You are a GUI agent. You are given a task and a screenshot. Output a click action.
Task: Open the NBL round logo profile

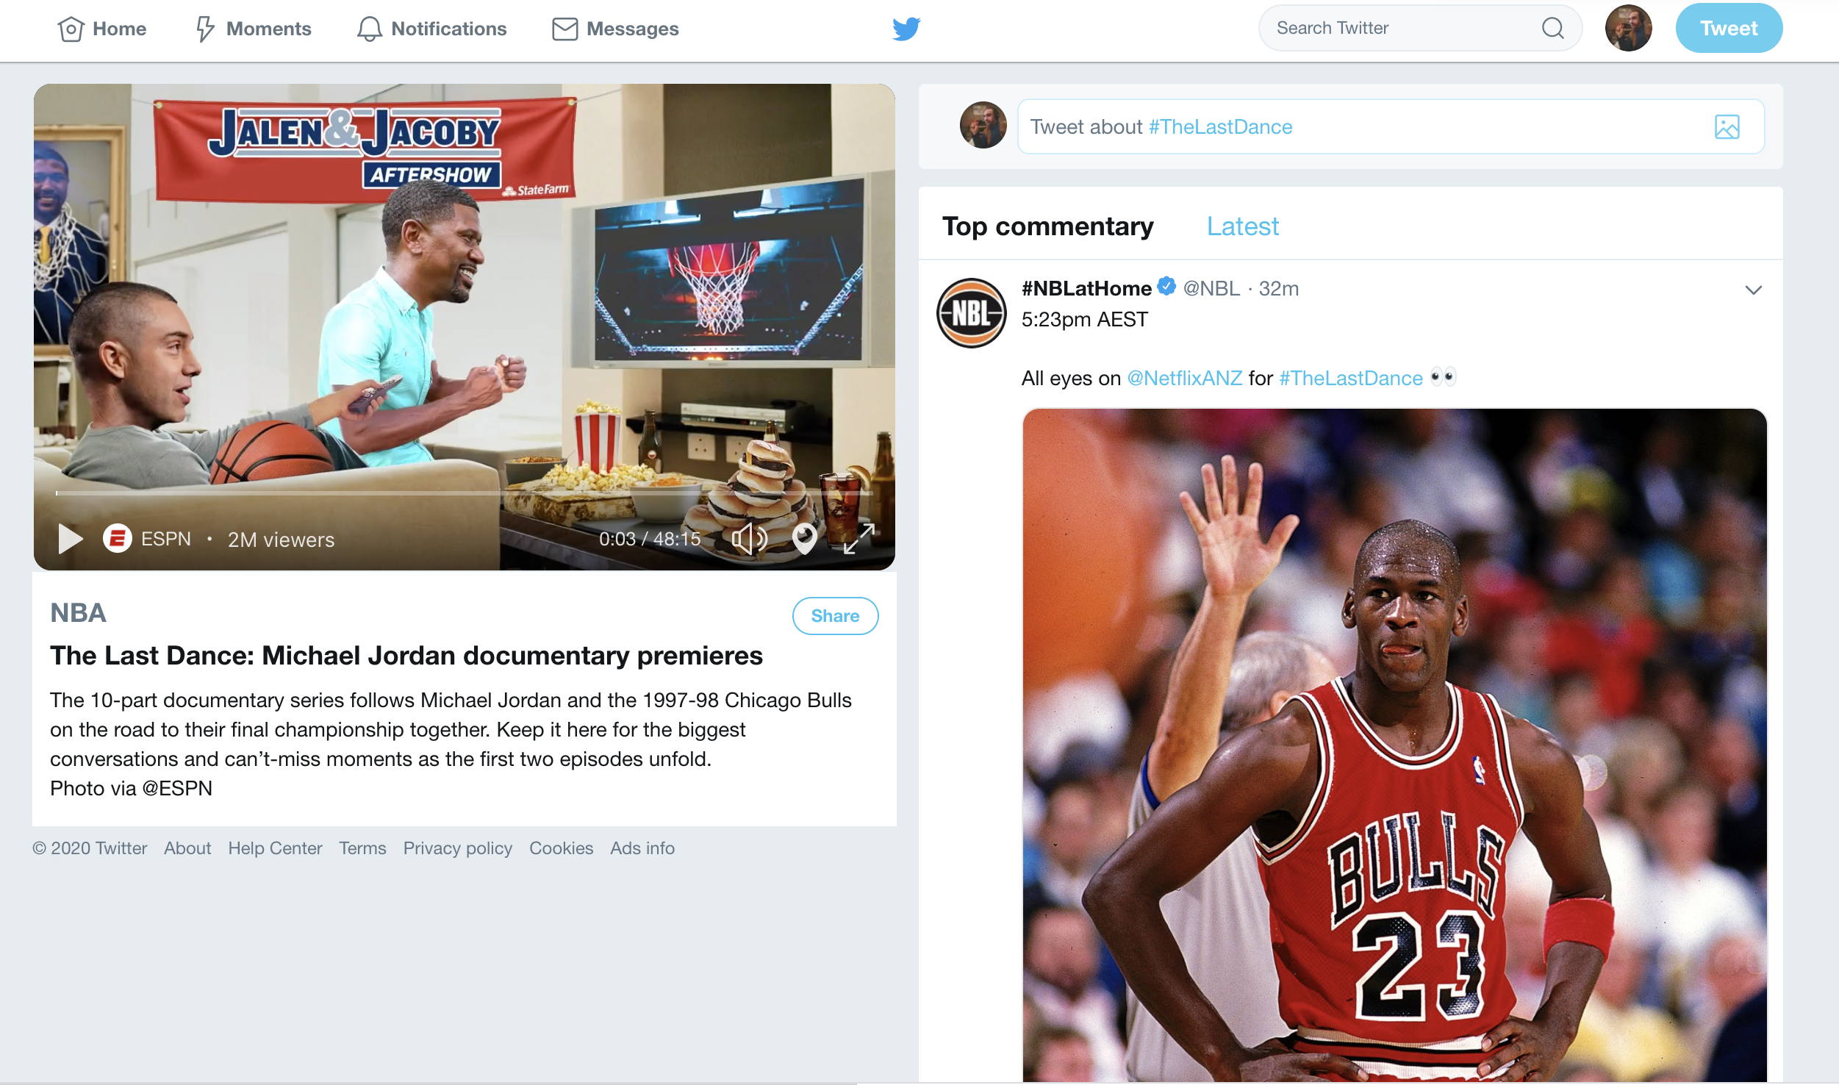pyautogui.click(x=972, y=312)
